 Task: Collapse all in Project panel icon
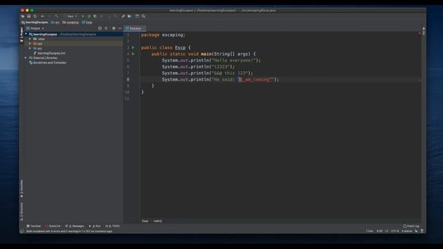tap(106, 28)
